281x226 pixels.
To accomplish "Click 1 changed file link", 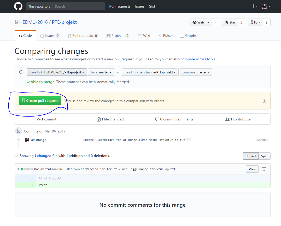I will [46, 156].
